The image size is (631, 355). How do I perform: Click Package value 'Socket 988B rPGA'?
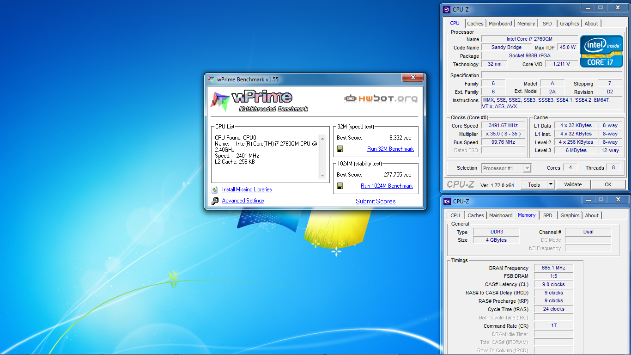pos(529,56)
